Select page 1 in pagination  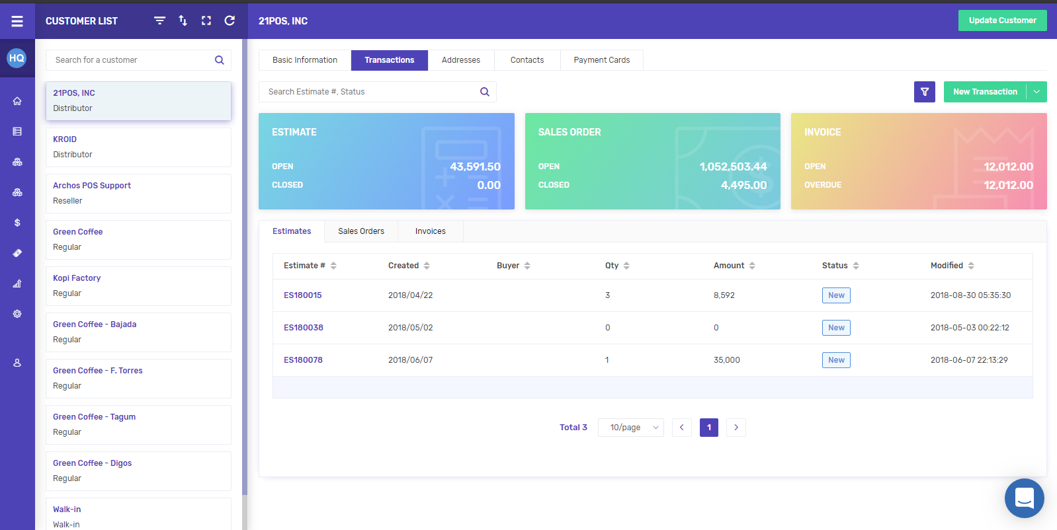[709, 428]
